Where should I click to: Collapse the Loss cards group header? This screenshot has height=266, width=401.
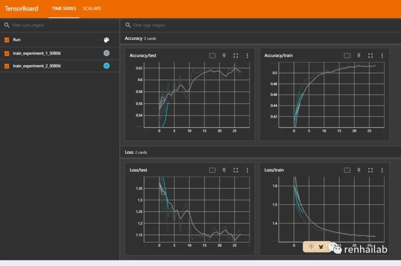tap(136, 152)
